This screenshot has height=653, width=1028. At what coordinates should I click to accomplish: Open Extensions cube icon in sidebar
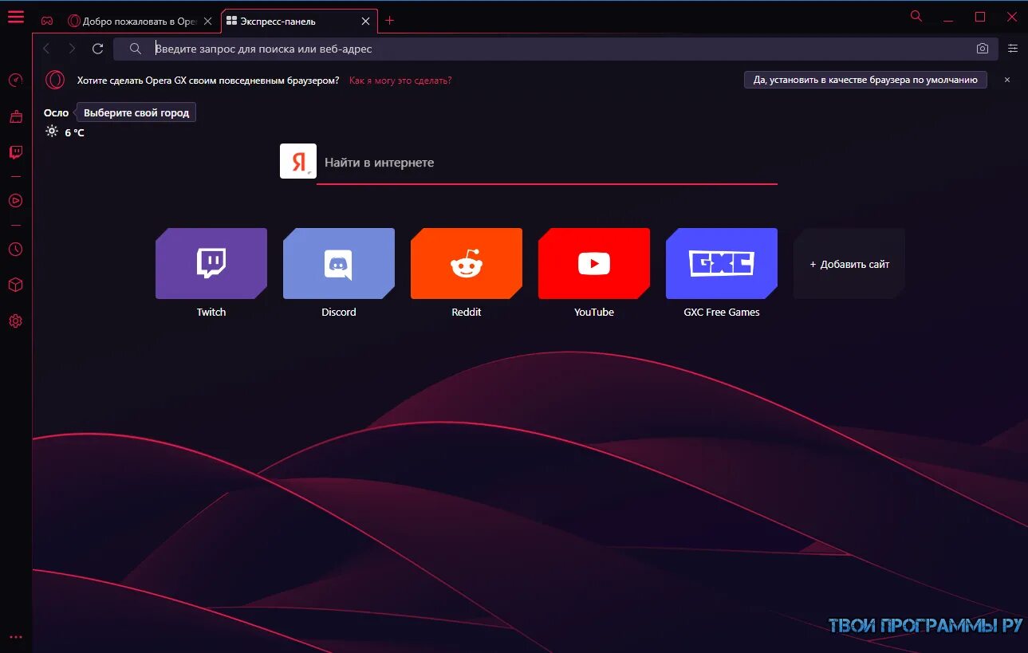(x=15, y=285)
